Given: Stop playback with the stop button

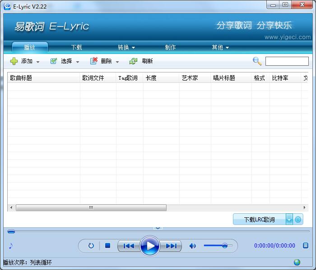Looking at the screenshot, I should click(107, 246).
